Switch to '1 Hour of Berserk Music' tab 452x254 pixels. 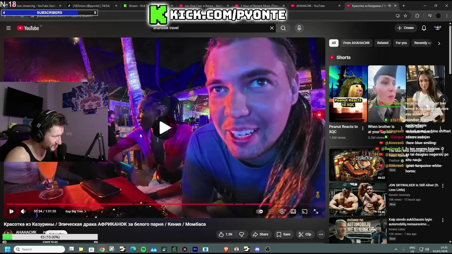[x=260, y=6]
